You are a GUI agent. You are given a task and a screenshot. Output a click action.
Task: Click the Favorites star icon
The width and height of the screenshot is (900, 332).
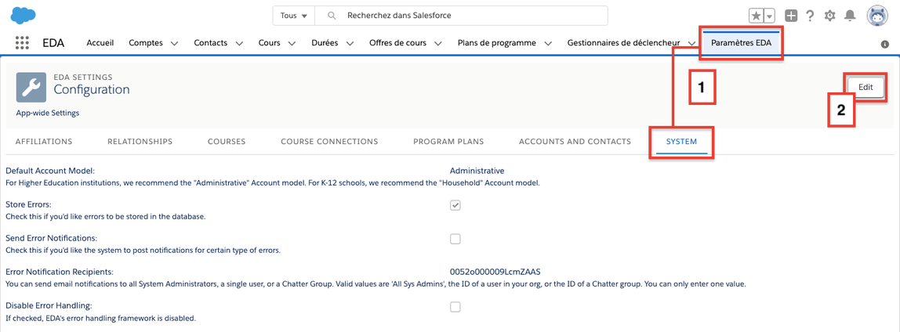pyautogui.click(x=756, y=16)
